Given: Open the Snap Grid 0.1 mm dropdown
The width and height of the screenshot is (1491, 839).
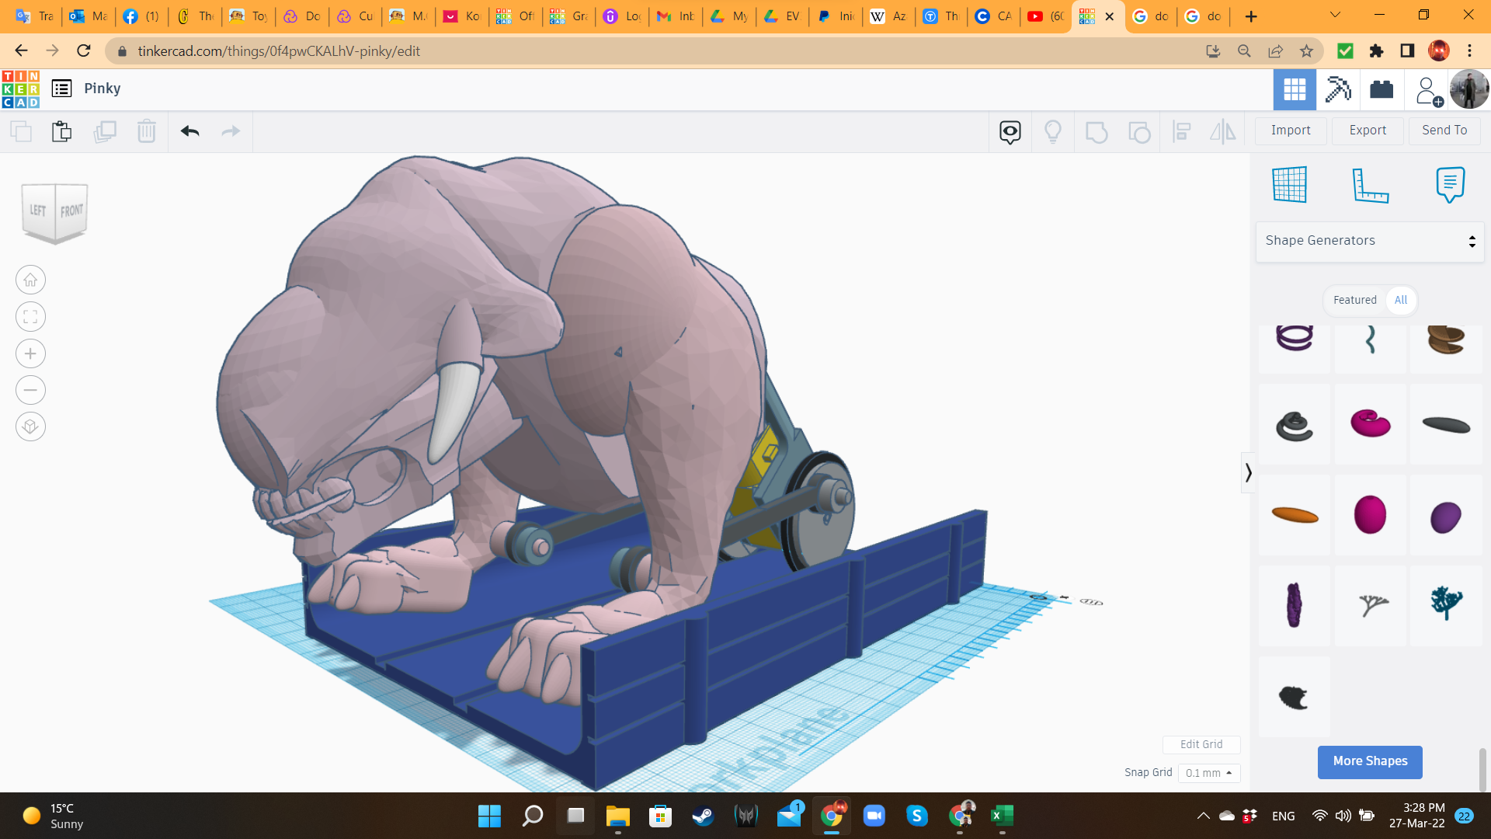Looking at the screenshot, I should (x=1209, y=773).
